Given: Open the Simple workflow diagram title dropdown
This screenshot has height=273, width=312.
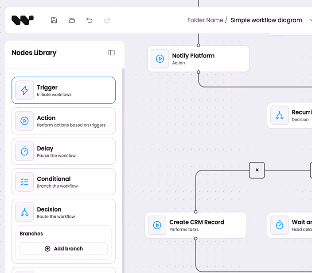Looking at the screenshot, I should [310, 20].
